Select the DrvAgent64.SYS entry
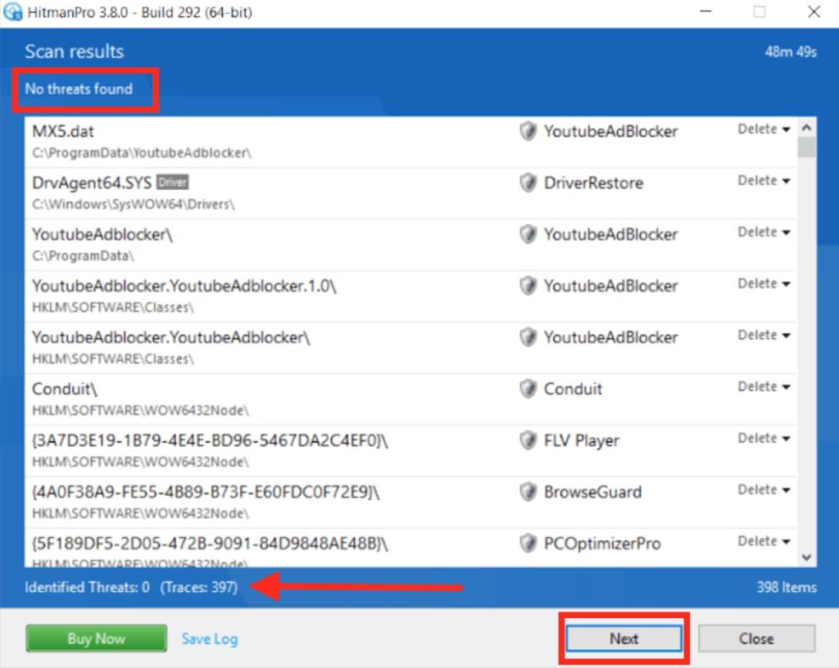Image resolution: width=839 pixels, height=668 pixels. coord(410,193)
